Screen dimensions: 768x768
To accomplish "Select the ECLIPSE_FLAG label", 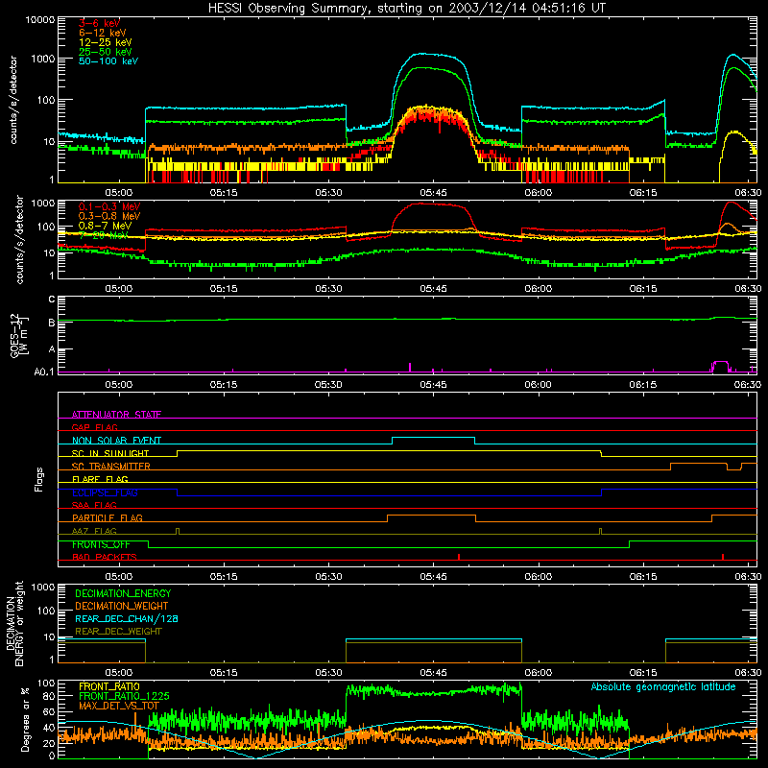I will point(105,492).
